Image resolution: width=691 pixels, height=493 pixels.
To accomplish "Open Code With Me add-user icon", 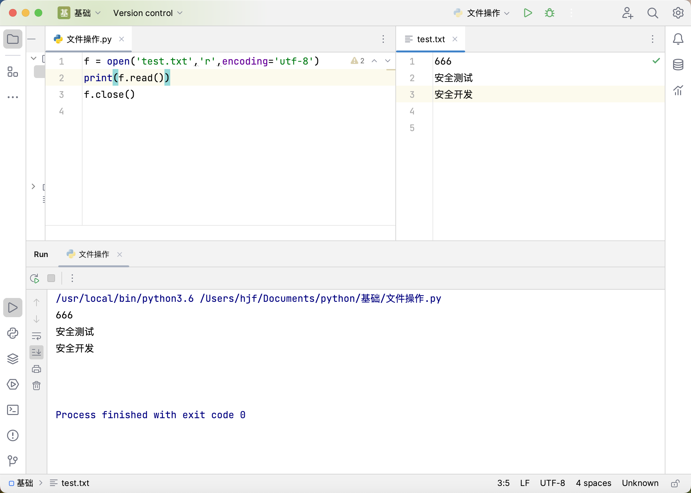I will (627, 13).
